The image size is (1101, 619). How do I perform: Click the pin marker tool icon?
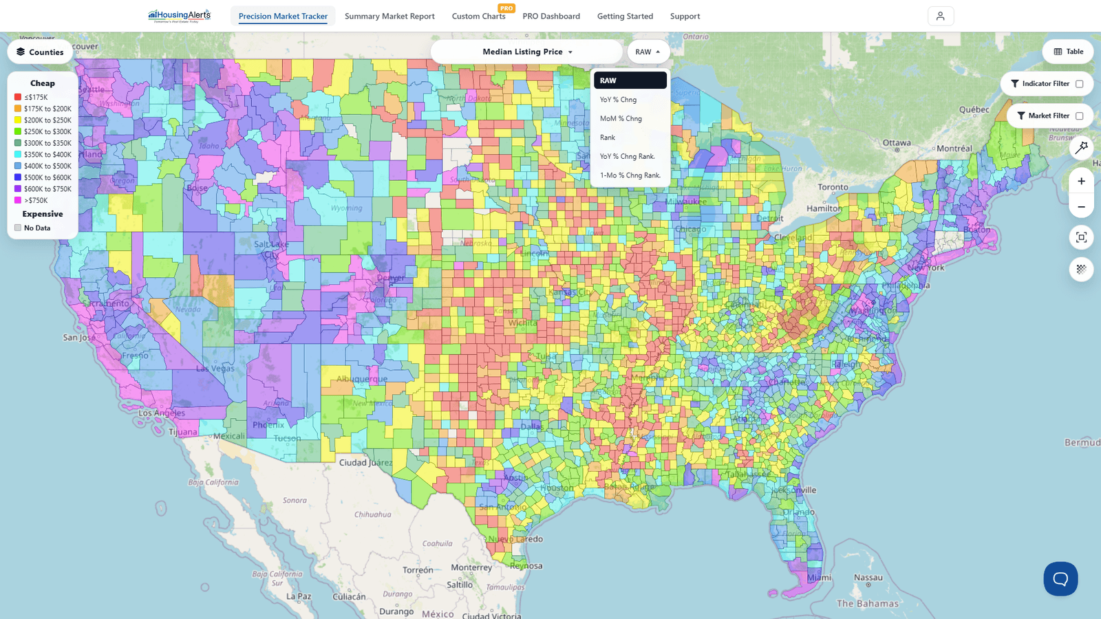pyautogui.click(x=1081, y=147)
